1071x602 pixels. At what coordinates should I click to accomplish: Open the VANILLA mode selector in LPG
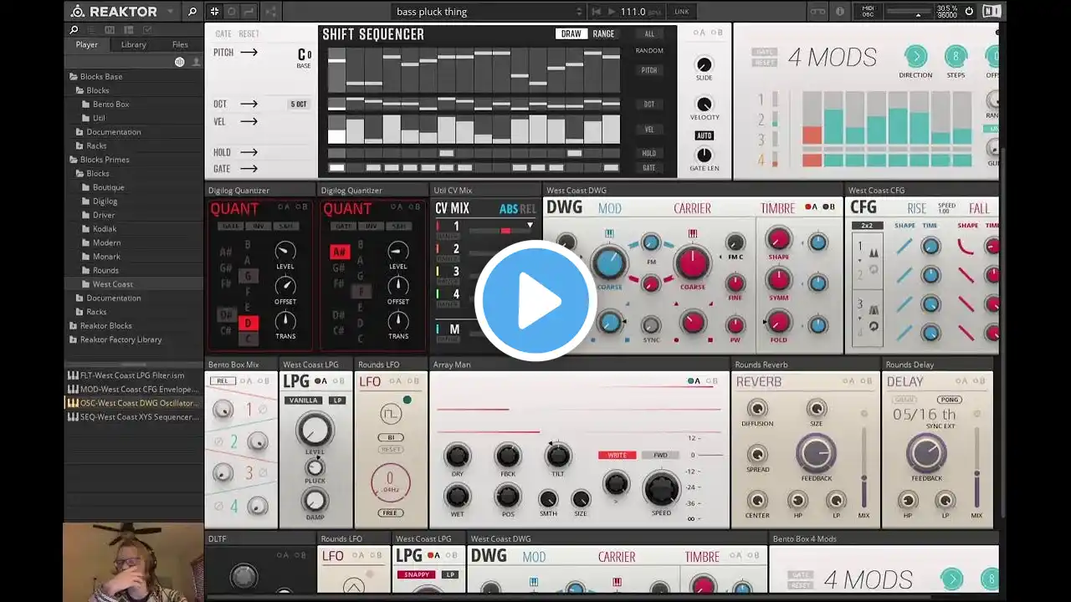tap(303, 400)
